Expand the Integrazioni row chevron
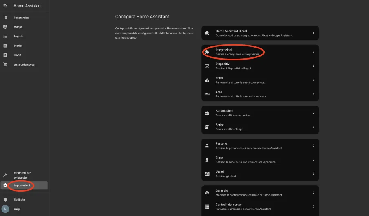Viewport: 369px width, 216px height. coord(314,52)
